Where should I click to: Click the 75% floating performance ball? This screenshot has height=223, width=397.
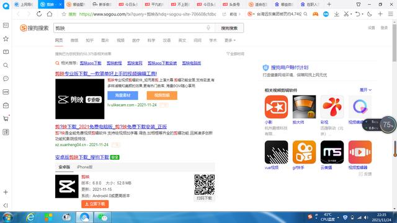[x=387, y=125]
